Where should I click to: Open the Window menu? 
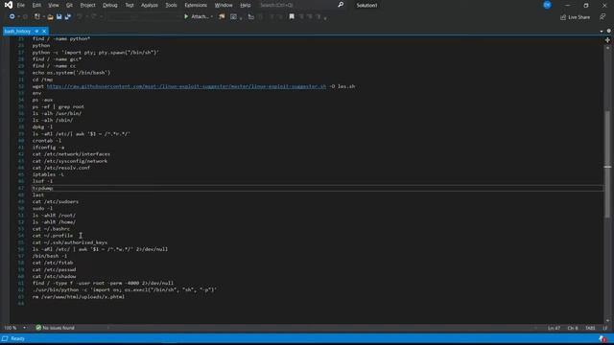point(224,5)
